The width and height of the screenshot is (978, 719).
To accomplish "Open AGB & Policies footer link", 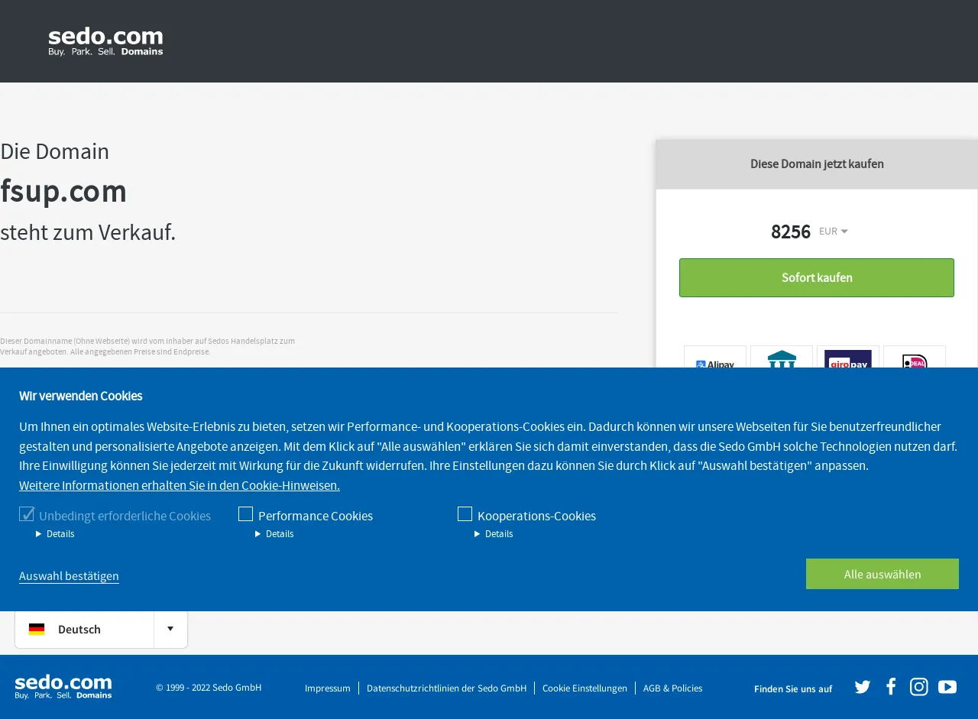I will tap(672, 688).
